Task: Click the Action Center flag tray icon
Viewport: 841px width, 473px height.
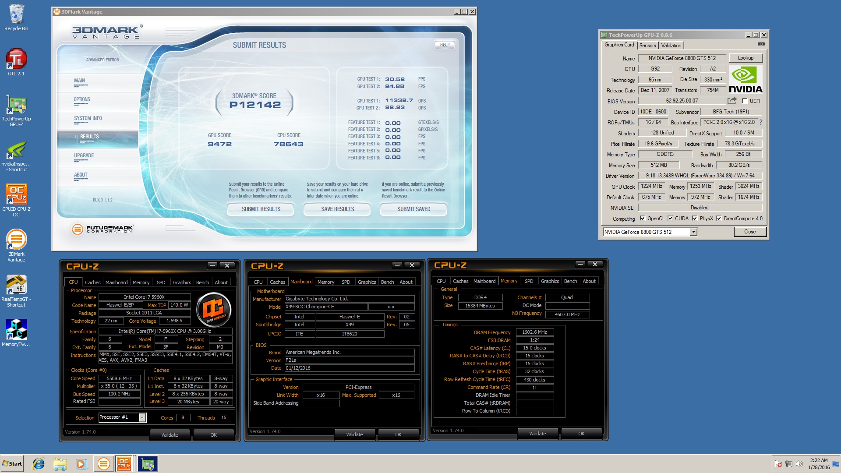Action: (x=778, y=464)
